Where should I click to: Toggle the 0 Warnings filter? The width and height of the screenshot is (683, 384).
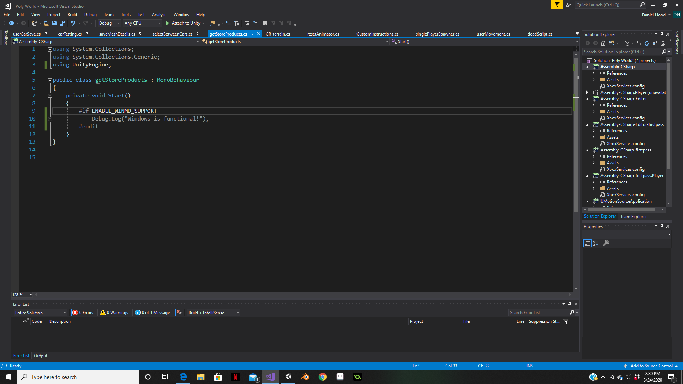point(115,313)
